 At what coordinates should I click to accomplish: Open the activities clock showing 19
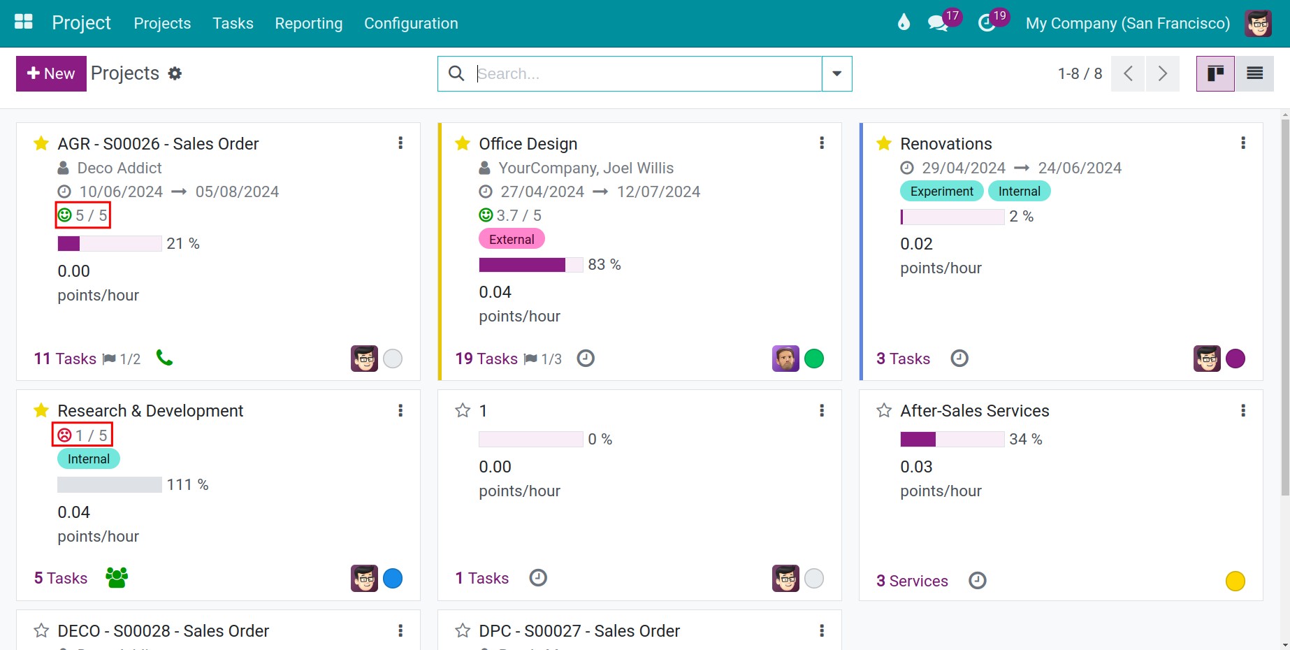pyautogui.click(x=992, y=22)
